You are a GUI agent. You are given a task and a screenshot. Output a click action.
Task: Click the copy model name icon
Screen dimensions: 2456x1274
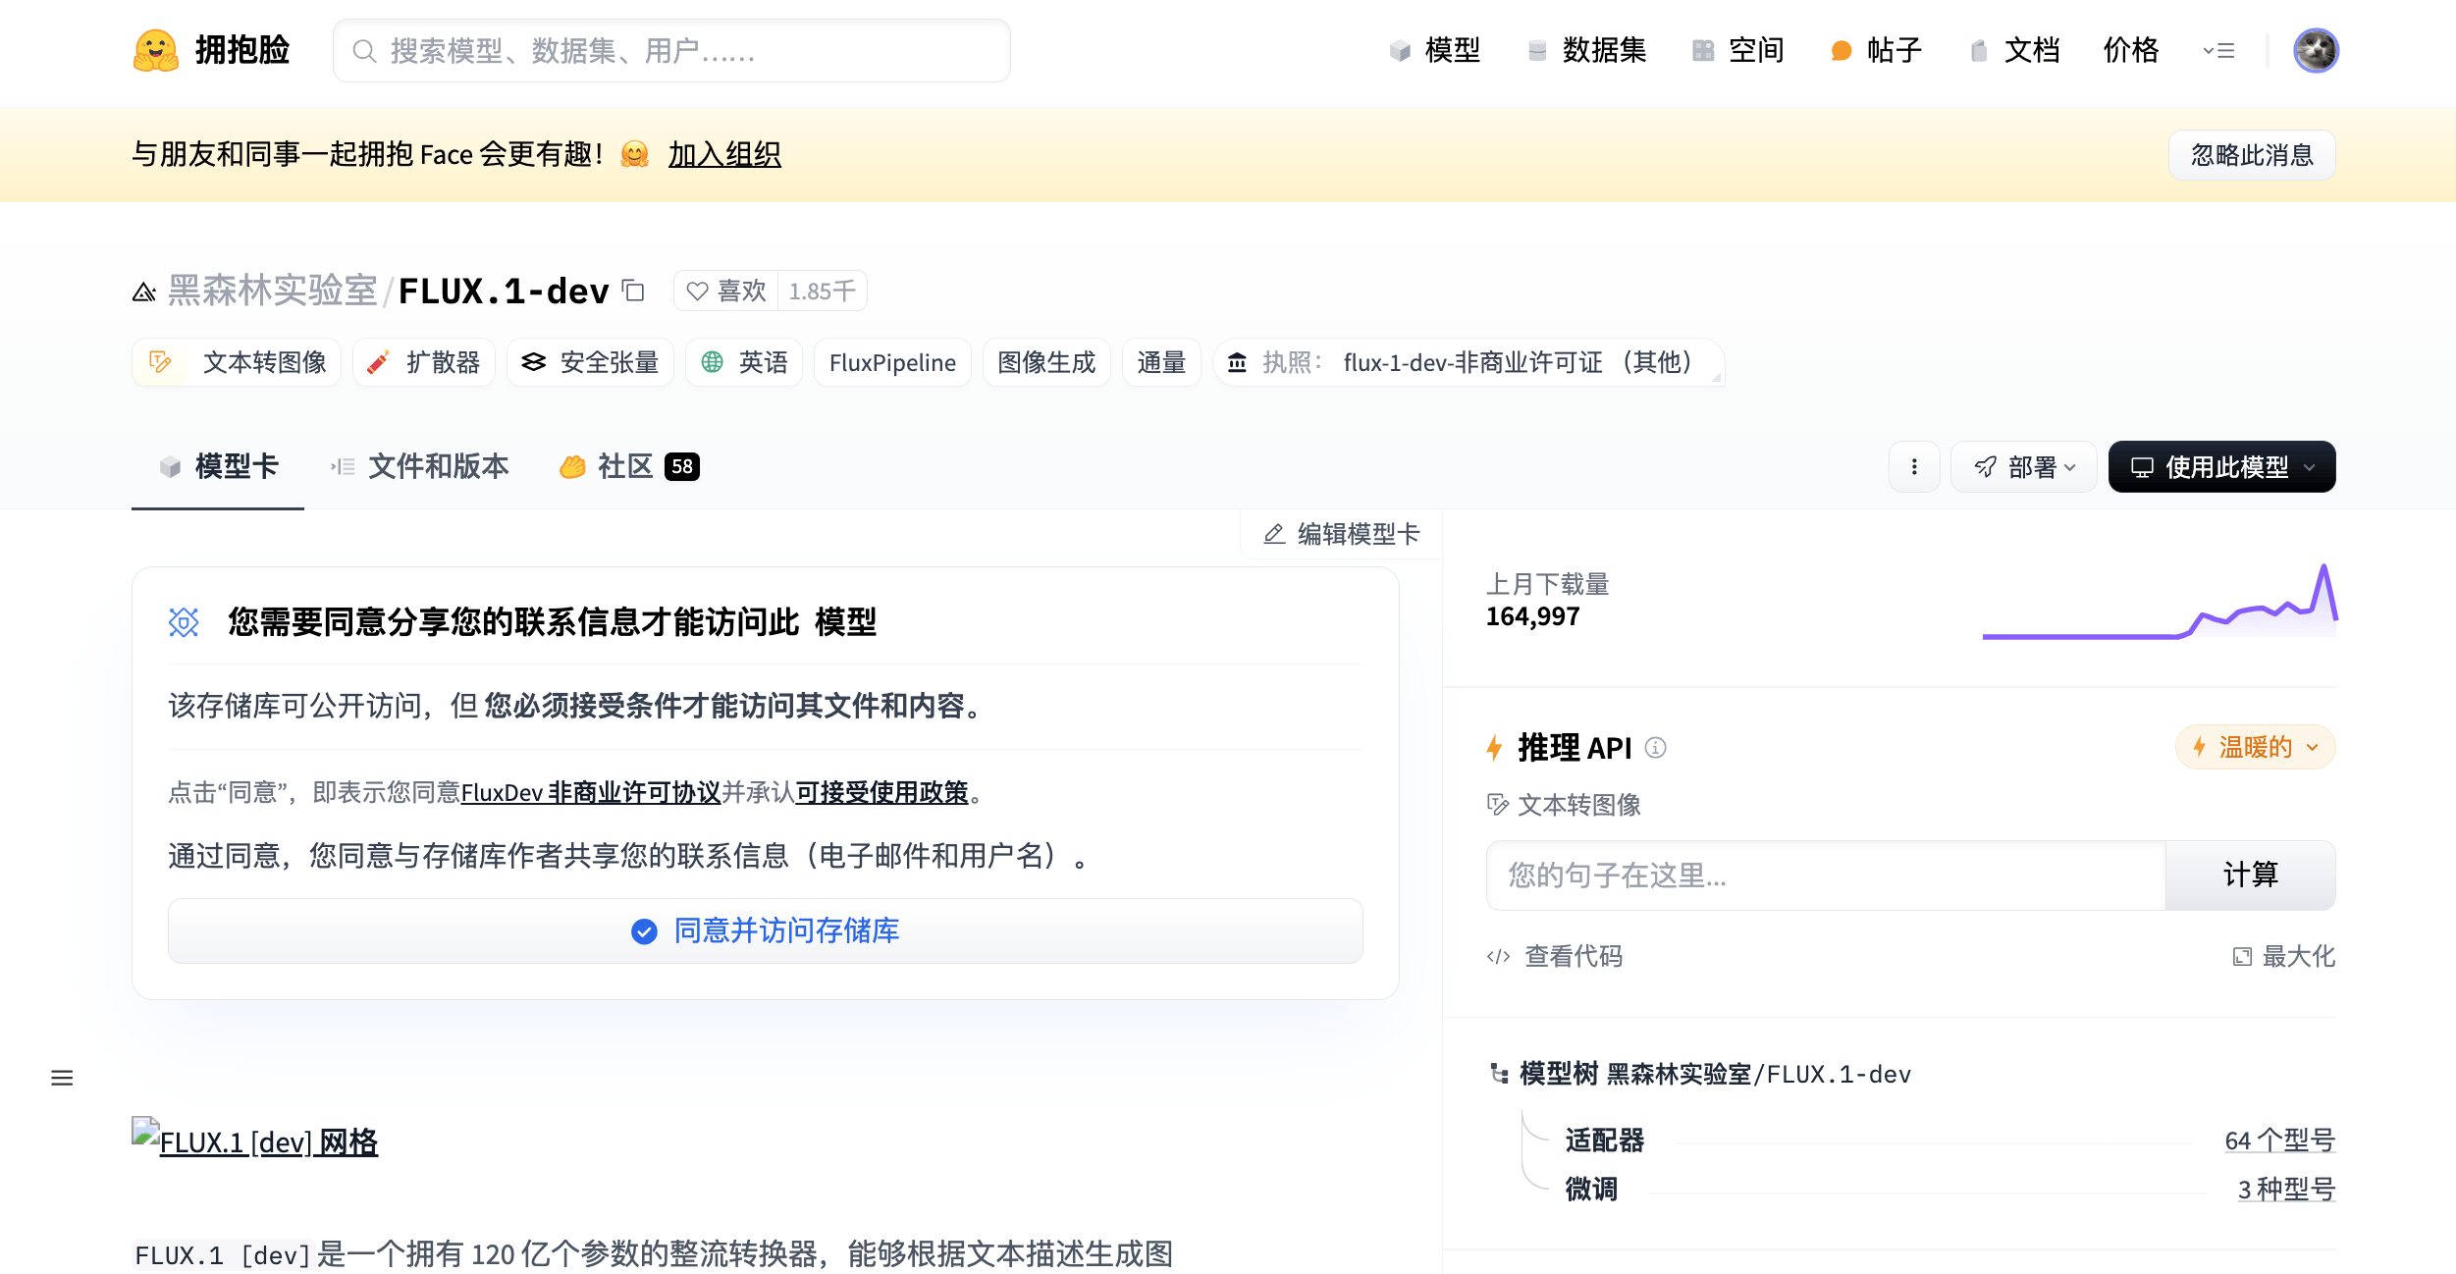coord(634,291)
